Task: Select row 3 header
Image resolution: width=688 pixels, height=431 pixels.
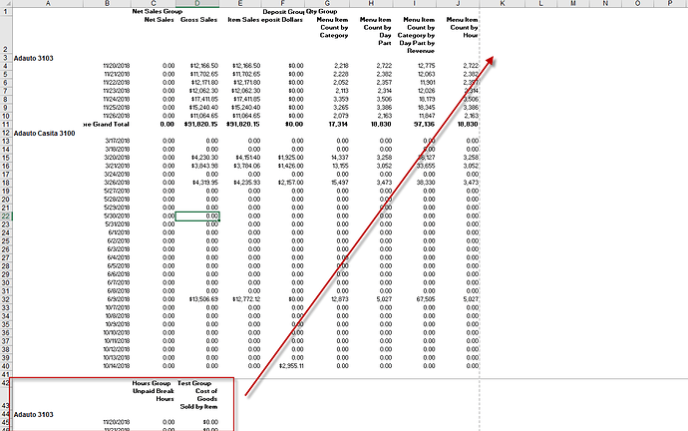Action: click(x=6, y=58)
